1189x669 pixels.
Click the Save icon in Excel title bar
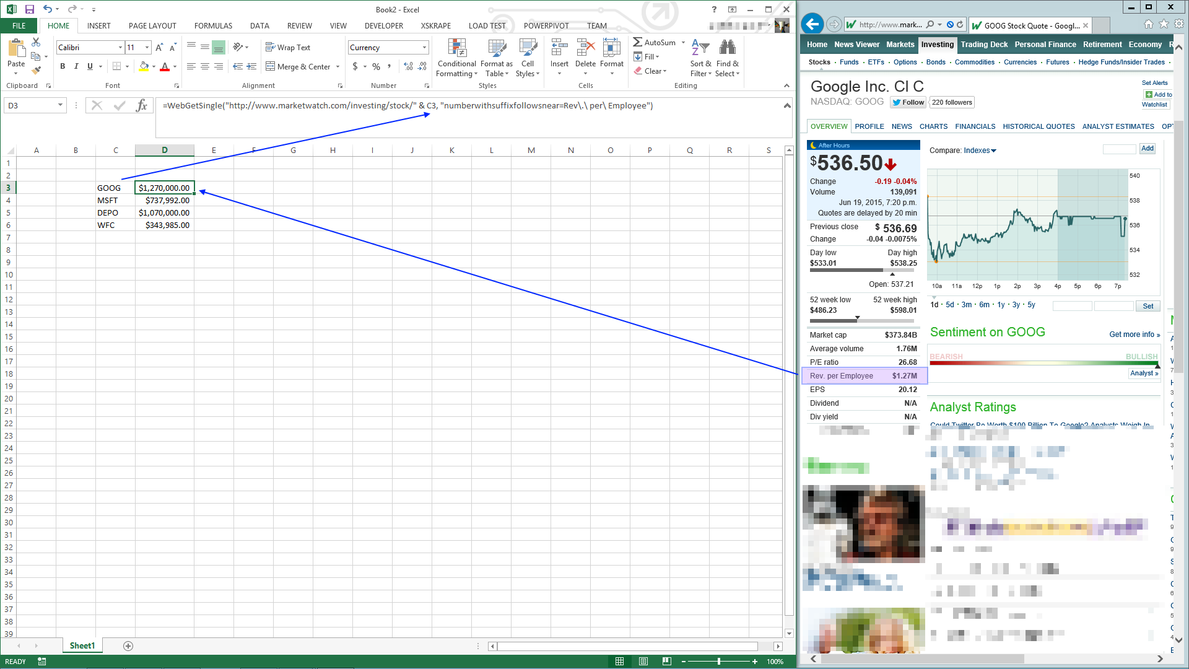point(29,9)
